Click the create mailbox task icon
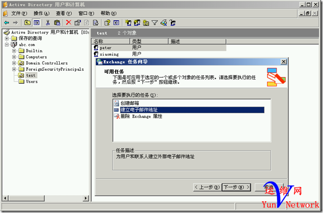 click(117, 103)
